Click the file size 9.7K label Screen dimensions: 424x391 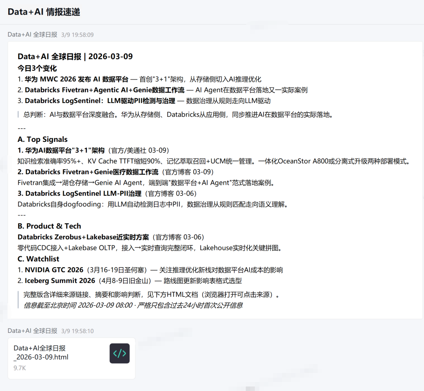click(x=20, y=368)
